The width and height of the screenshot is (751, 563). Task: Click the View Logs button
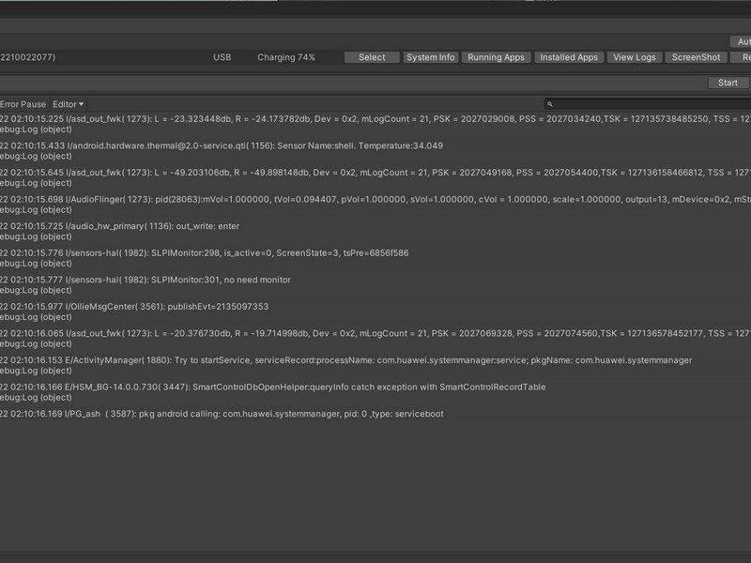[635, 57]
